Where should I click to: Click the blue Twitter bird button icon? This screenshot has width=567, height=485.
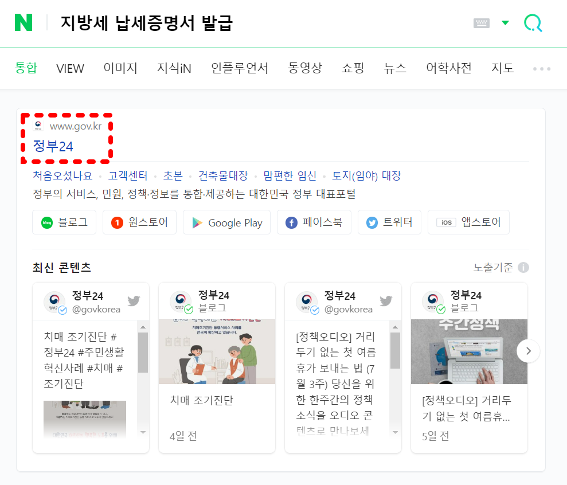point(372,222)
